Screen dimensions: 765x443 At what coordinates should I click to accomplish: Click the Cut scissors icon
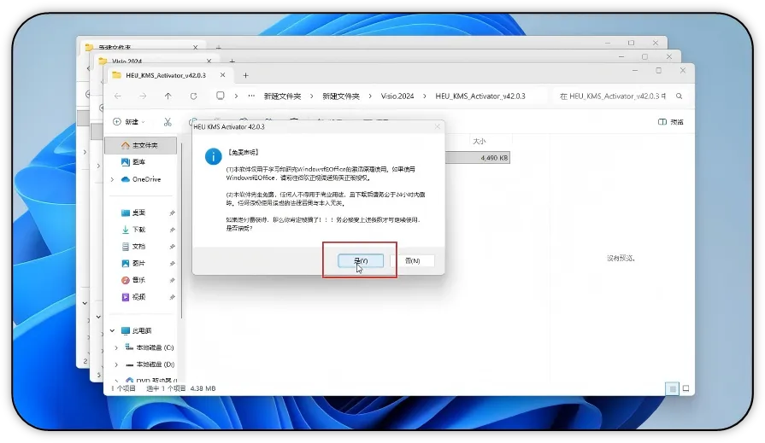coord(168,122)
